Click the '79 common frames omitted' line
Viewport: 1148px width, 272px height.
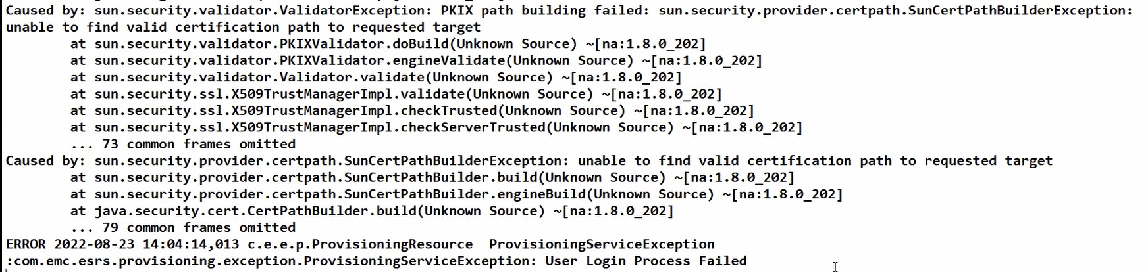pyautogui.click(x=198, y=228)
